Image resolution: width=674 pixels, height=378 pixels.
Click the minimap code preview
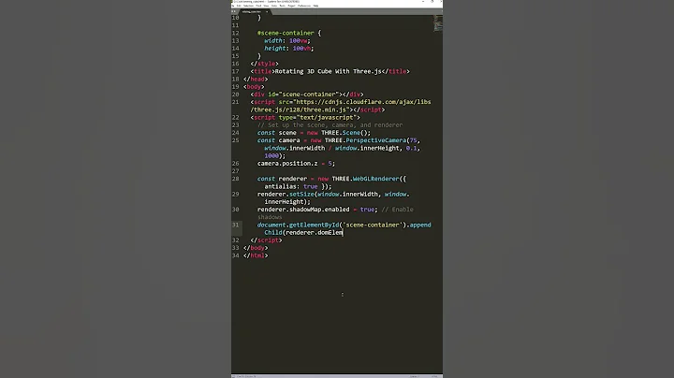coord(437,22)
